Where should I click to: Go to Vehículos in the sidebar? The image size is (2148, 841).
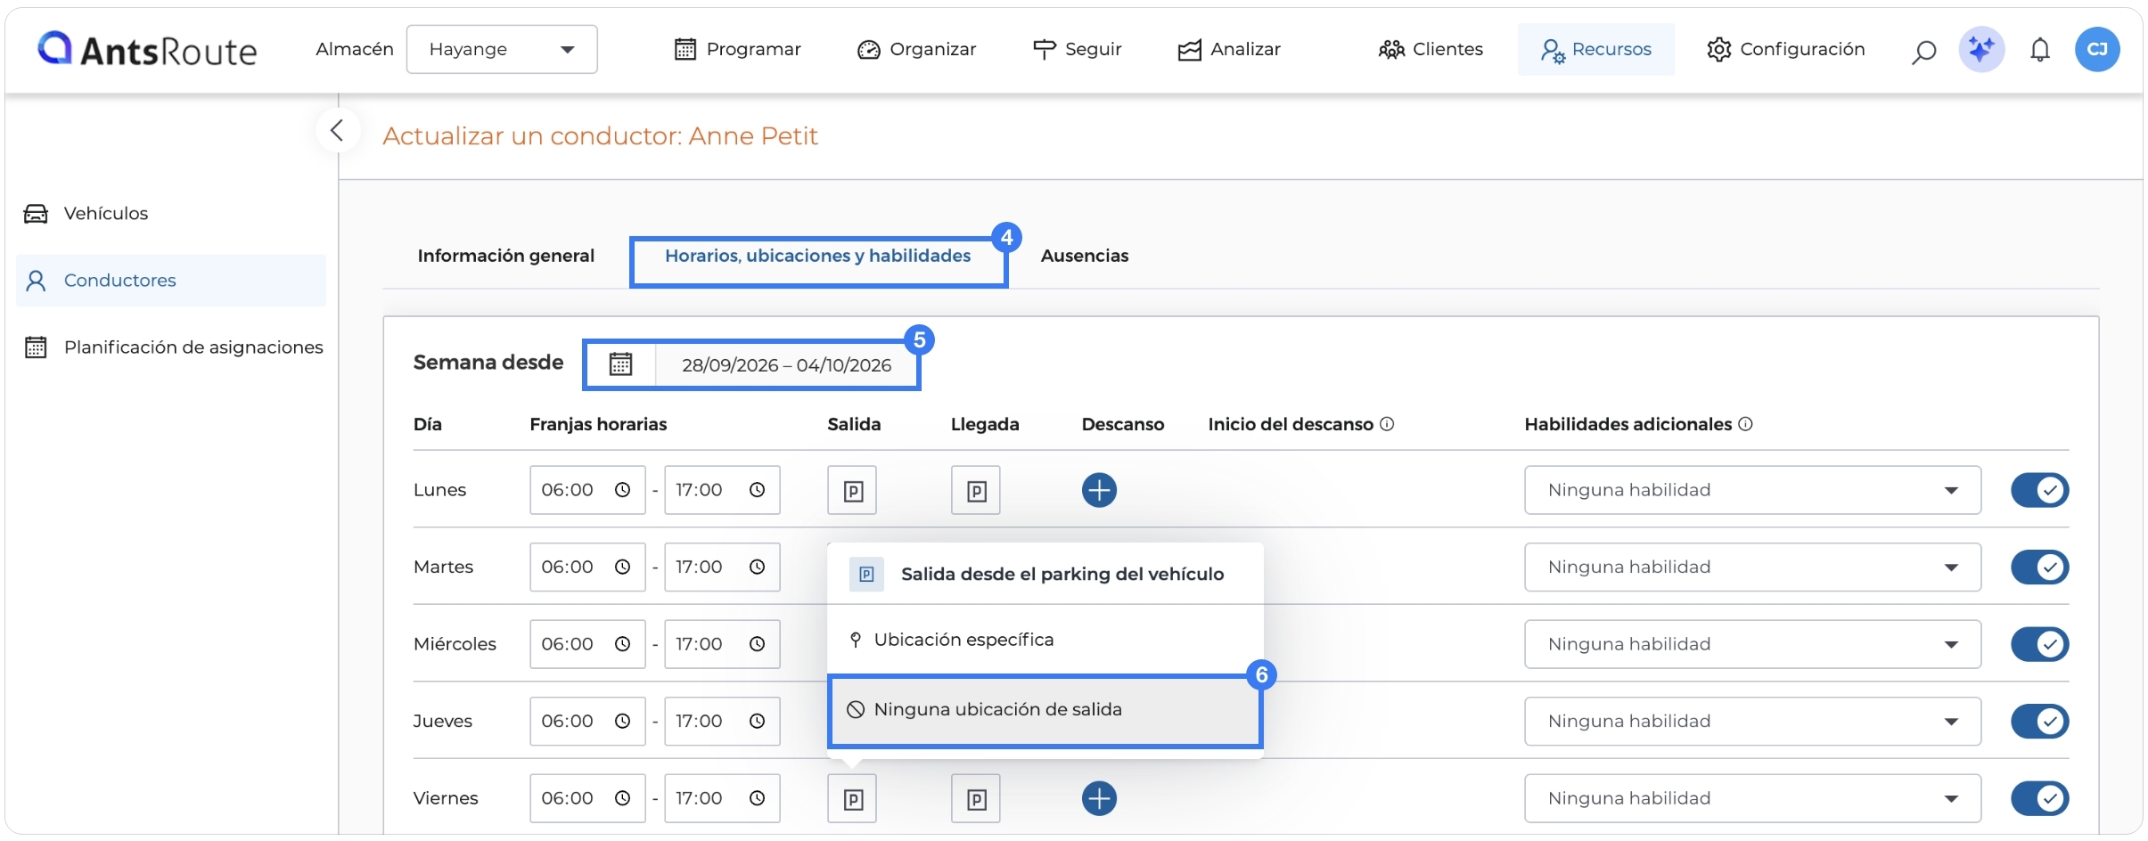tap(105, 214)
